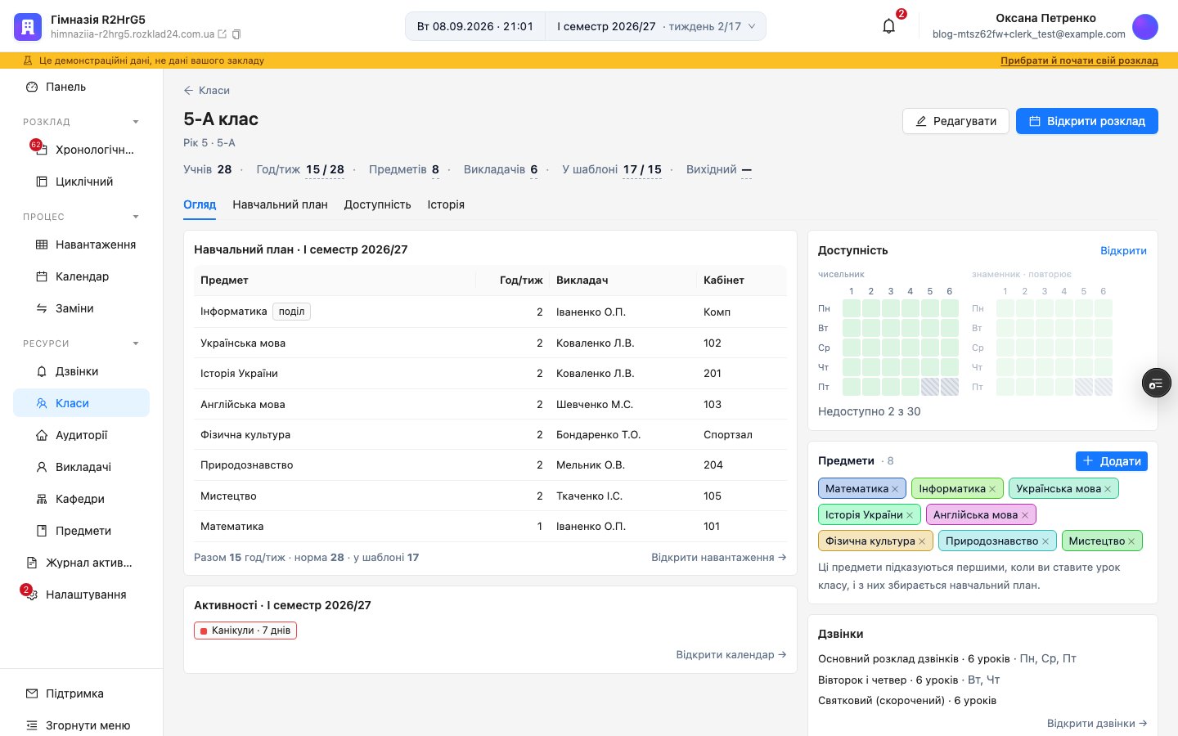Viewport: 1178px width, 736px height.
Task: Go back to Класи list
Action: pos(207,91)
